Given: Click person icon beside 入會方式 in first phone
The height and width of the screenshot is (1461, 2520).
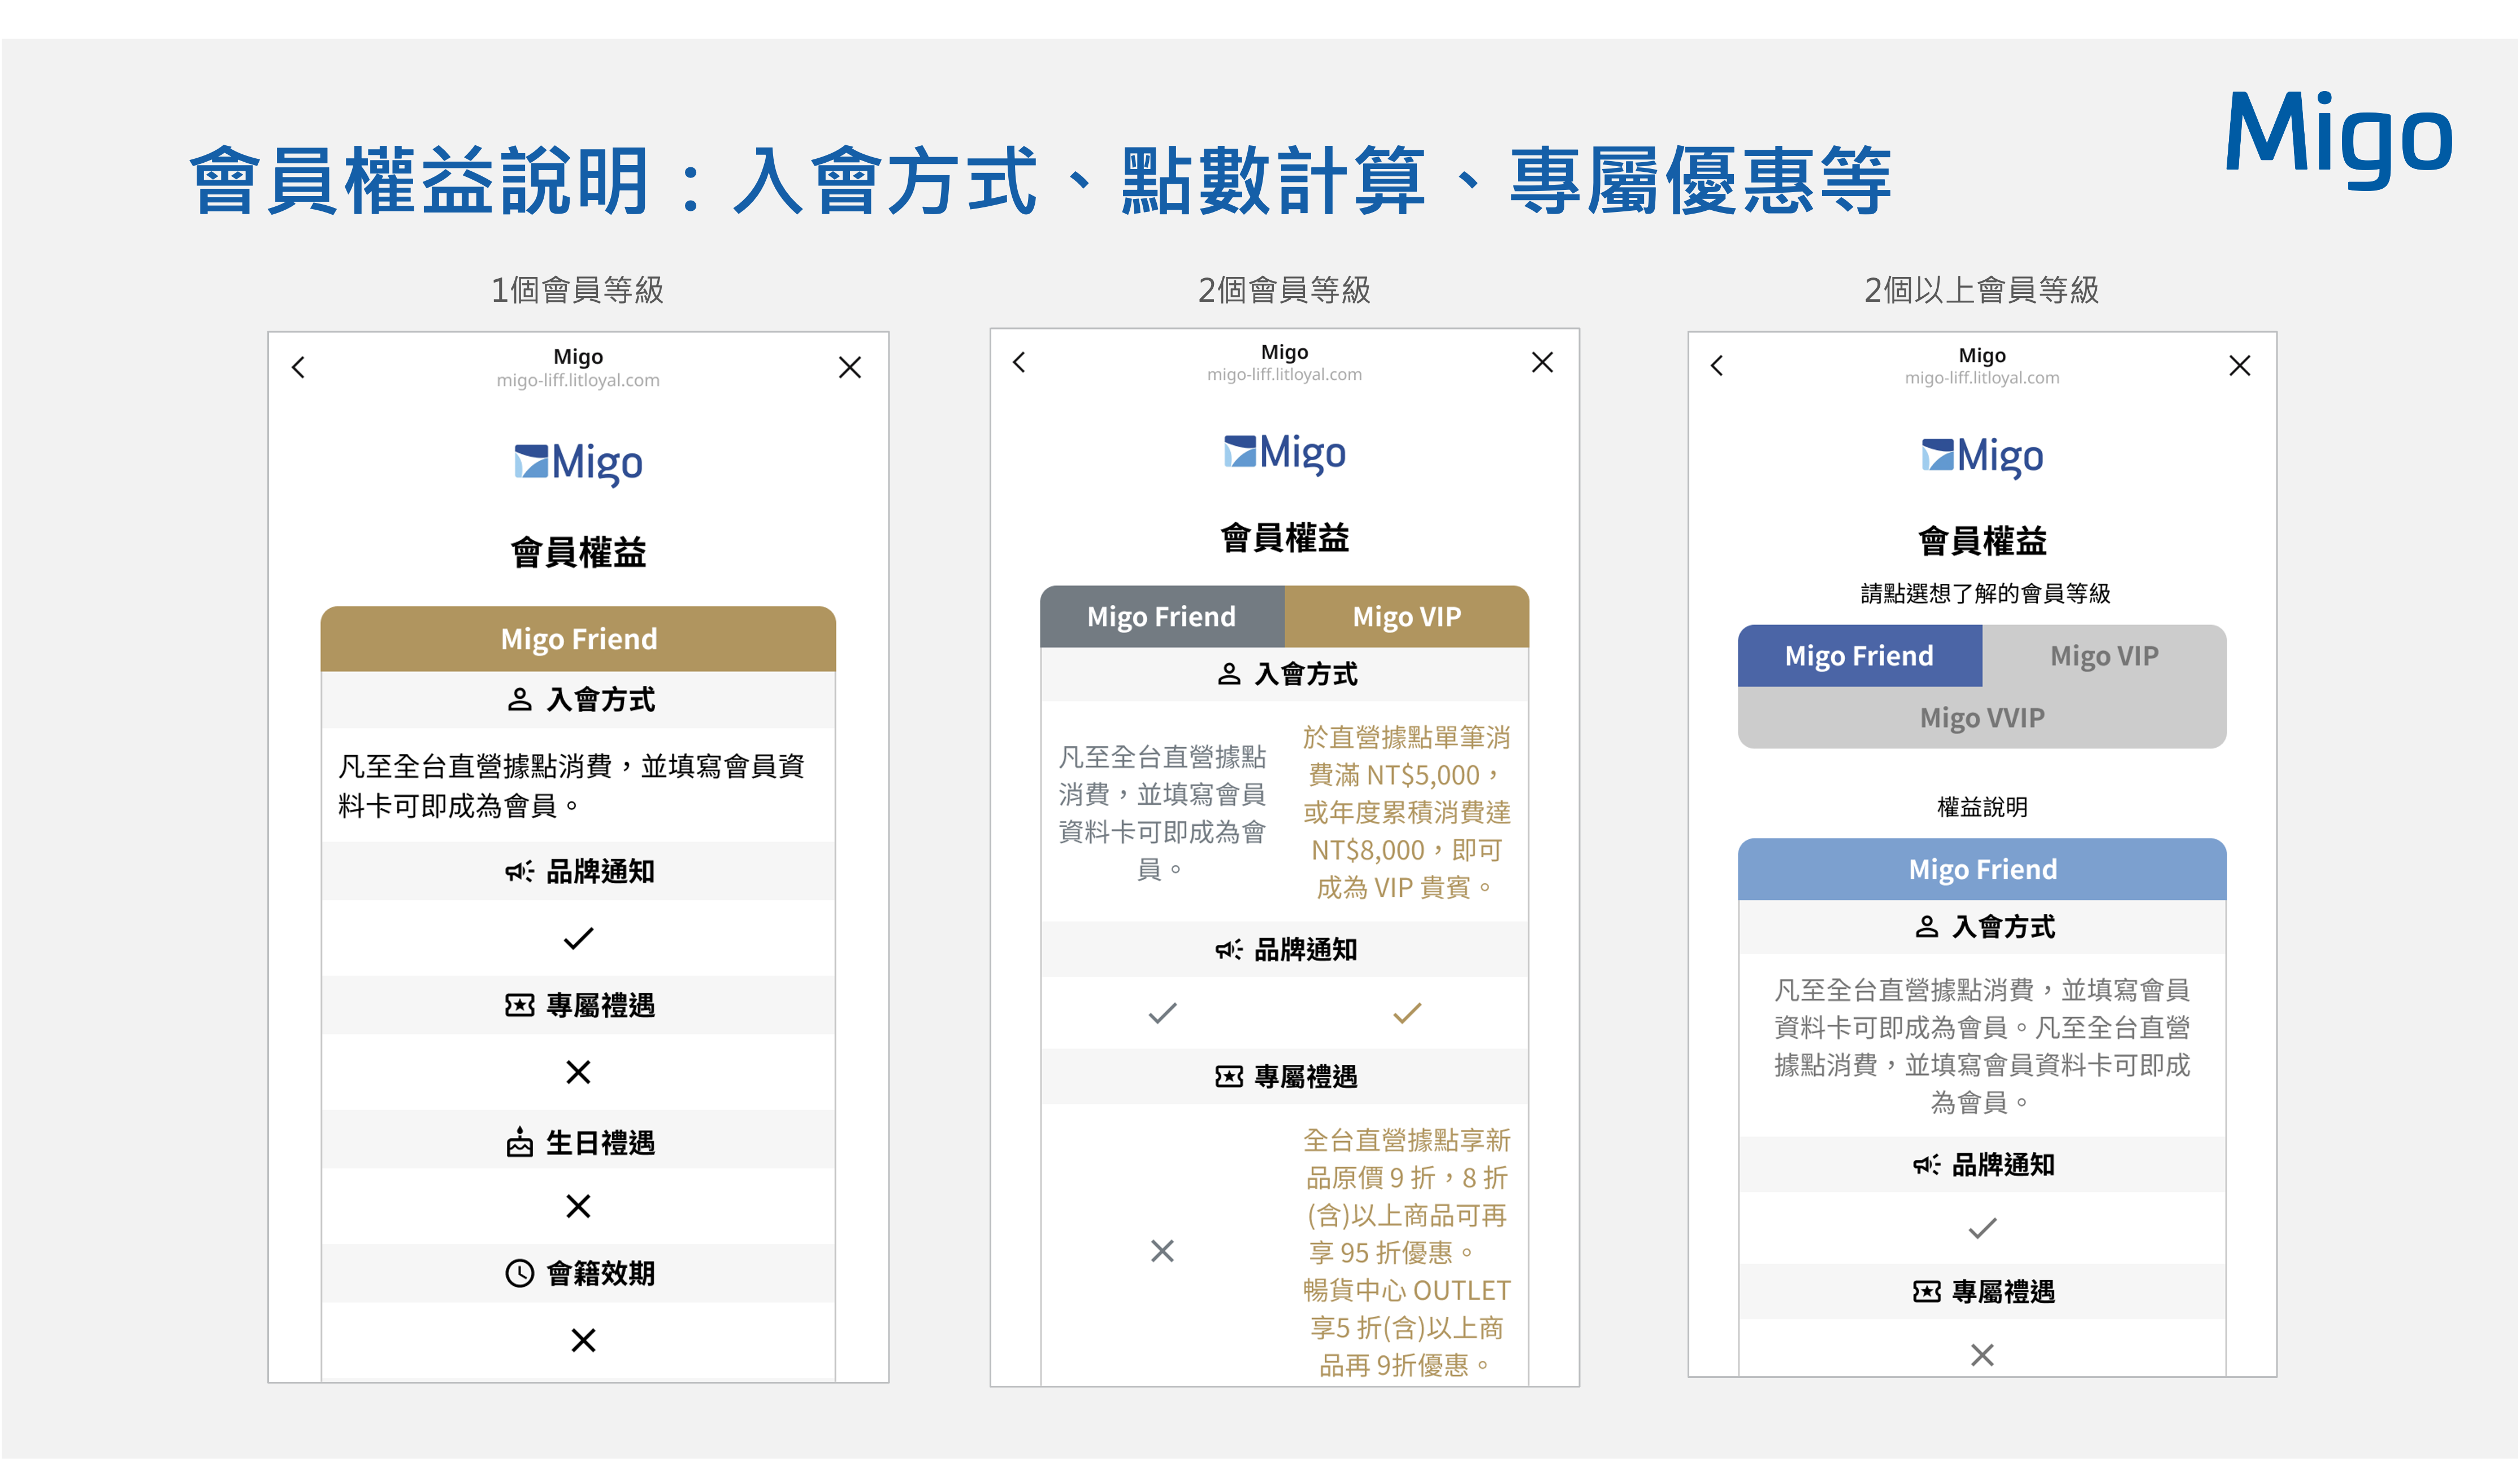Looking at the screenshot, I should point(519,699).
